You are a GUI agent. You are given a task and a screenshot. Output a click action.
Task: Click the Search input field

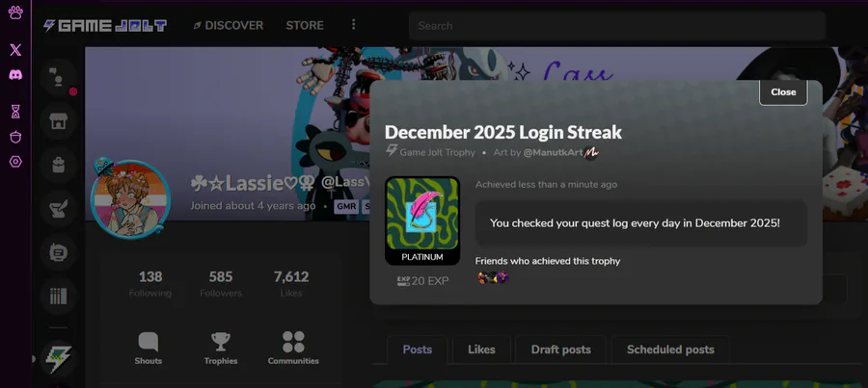pyautogui.click(x=617, y=25)
